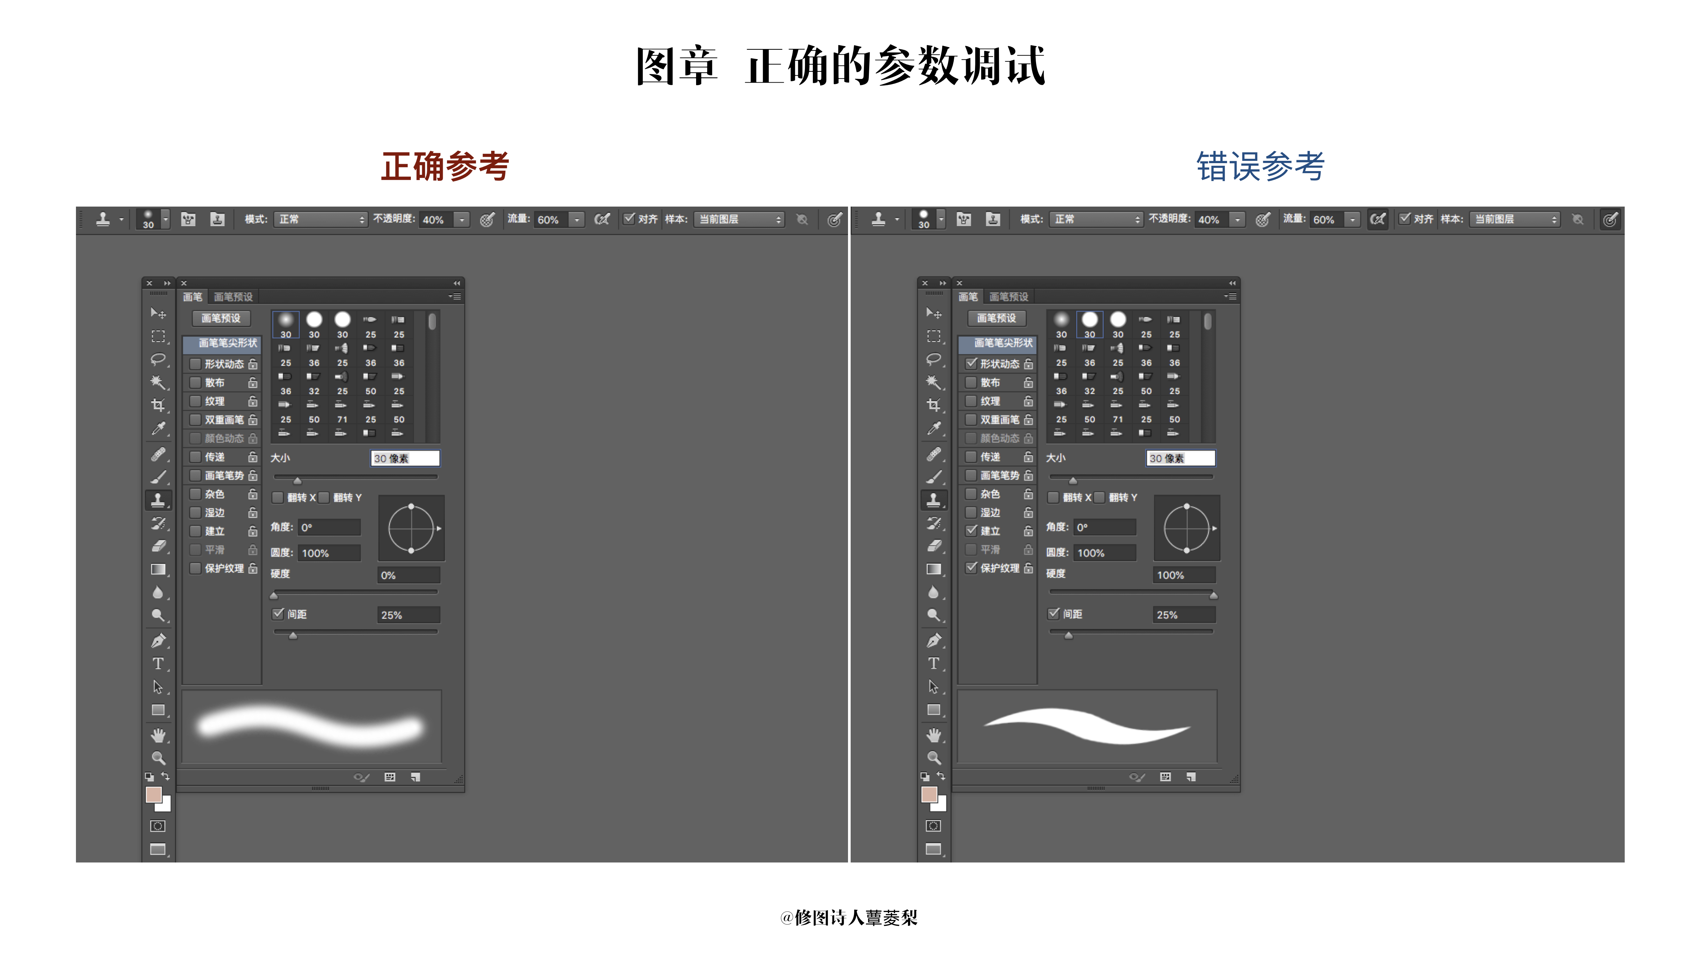The height and width of the screenshot is (955, 1698).
Task: Click foreground color swatch in left toolbox
Action: click(x=154, y=795)
